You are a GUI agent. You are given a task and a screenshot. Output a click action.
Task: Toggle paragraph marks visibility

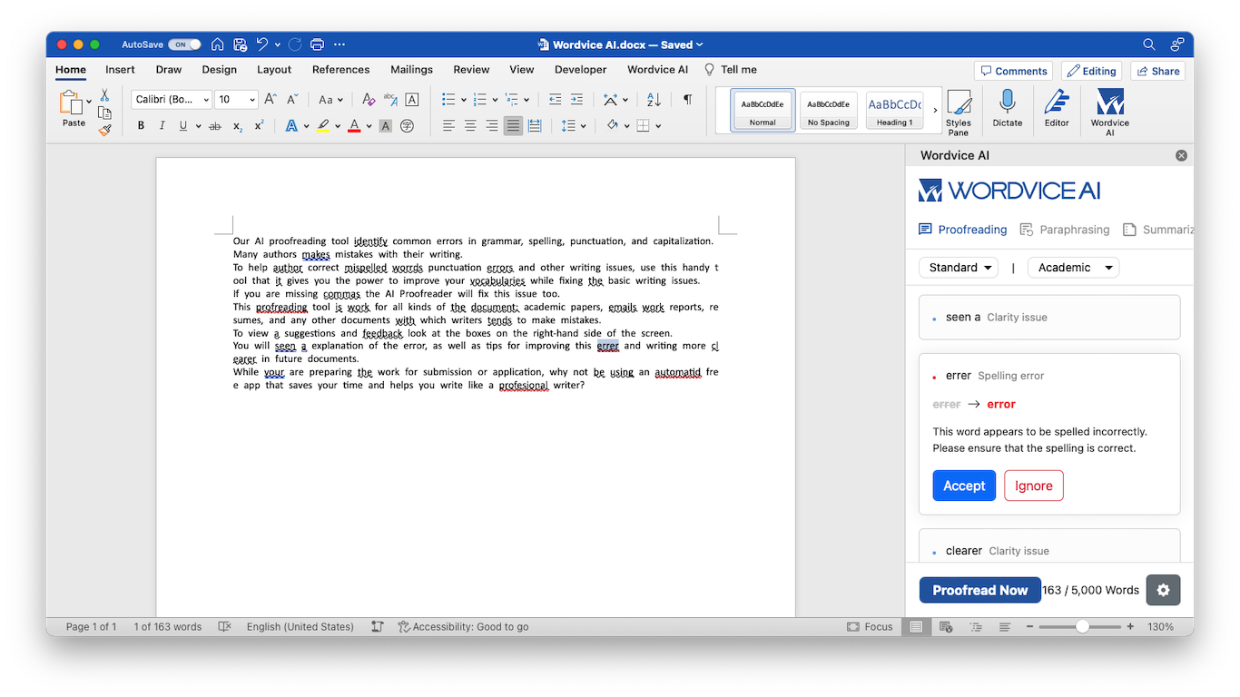[x=687, y=100]
